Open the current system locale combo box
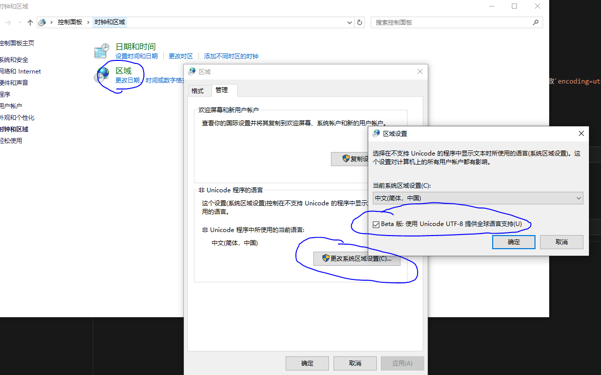The height and width of the screenshot is (375, 601). tap(478, 198)
